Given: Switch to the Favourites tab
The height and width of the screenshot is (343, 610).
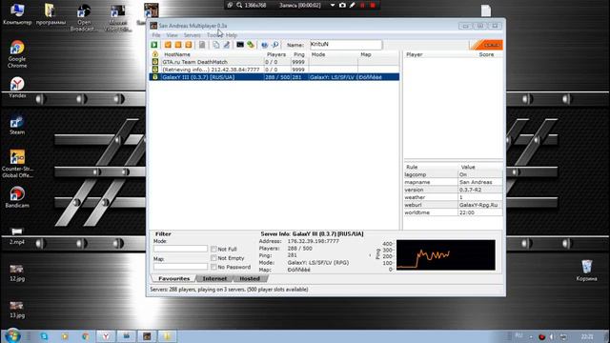Looking at the screenshot, I should 173,278.
